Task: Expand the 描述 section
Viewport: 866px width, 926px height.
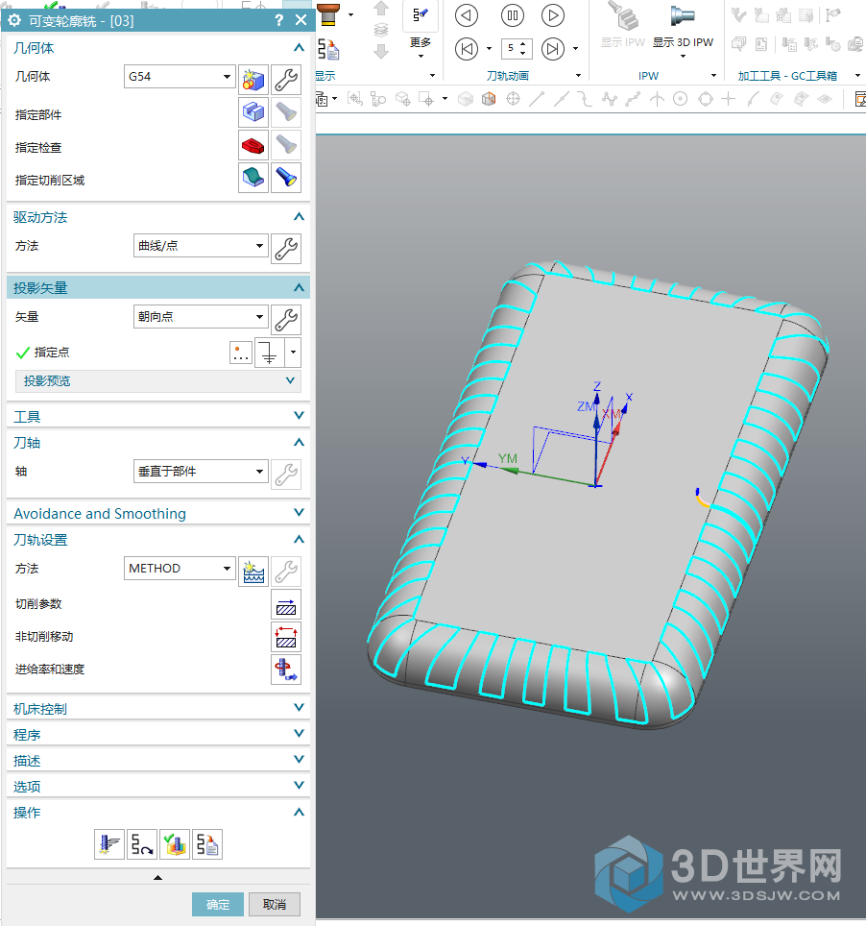Action: click(158, 760)
